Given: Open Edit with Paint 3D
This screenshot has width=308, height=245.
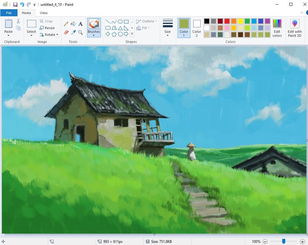Looking at the screenshot, I should [295, 28].
